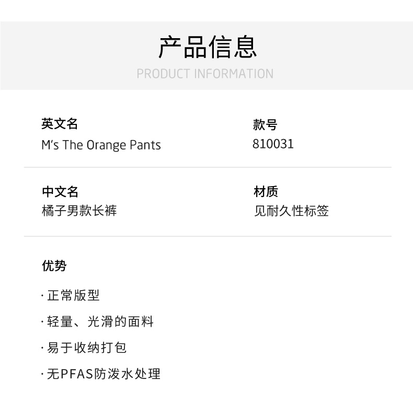This screenshot has width=413, height=402.
Task: Select the style number 810031
Action: point(273,144)
